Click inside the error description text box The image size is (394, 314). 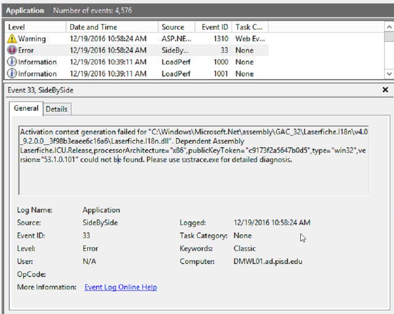click(193, 176)
